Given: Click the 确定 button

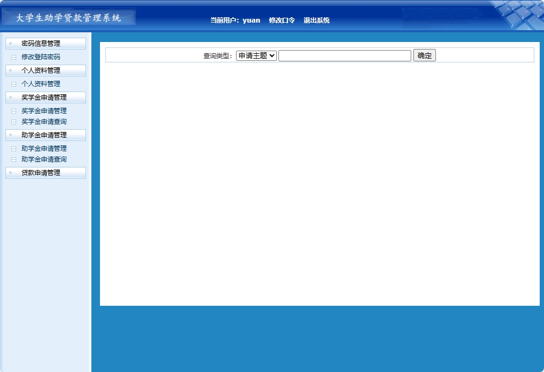Looking at the screenshot, I should pos(424,55).
